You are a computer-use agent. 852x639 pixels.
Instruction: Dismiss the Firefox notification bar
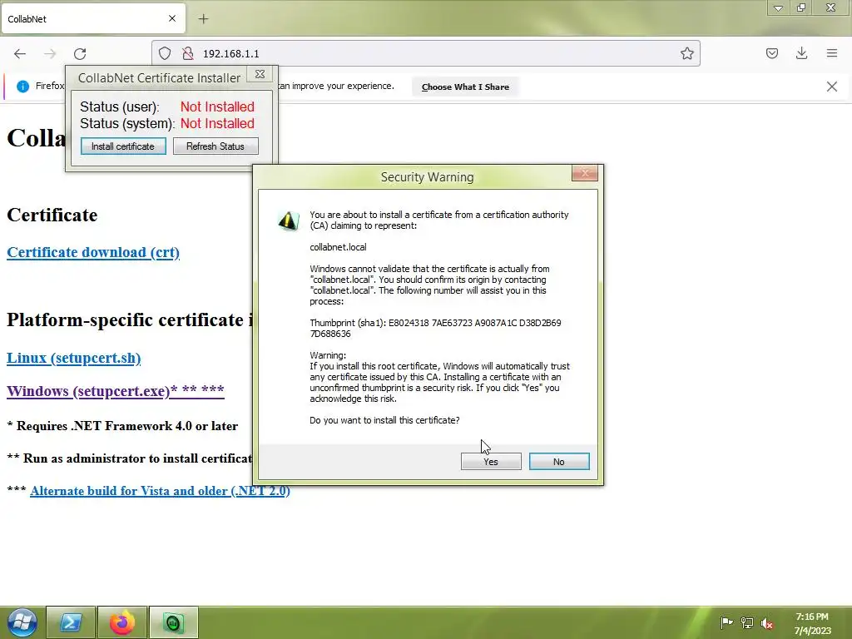pyautogui.click(x=831, y=87)
